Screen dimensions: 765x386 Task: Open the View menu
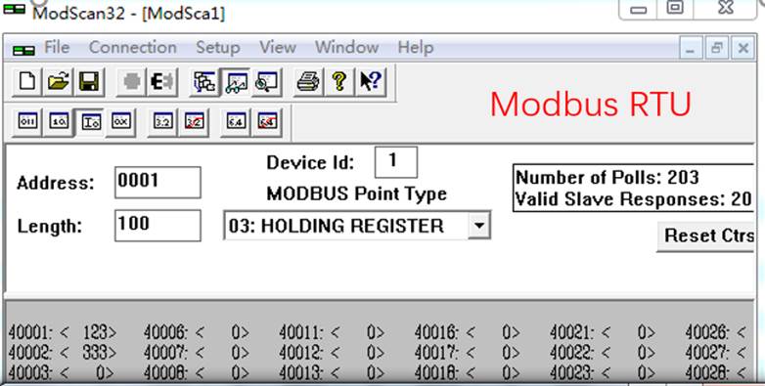point(278,47)
